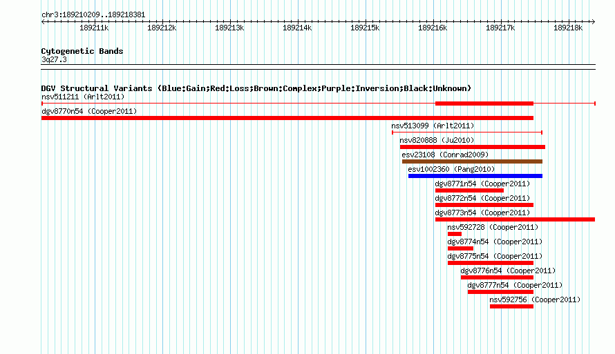615x354 pixels.
Task: Click the short red nsv592728 bar
Action: pyautogui.click(x=455, y=234)
